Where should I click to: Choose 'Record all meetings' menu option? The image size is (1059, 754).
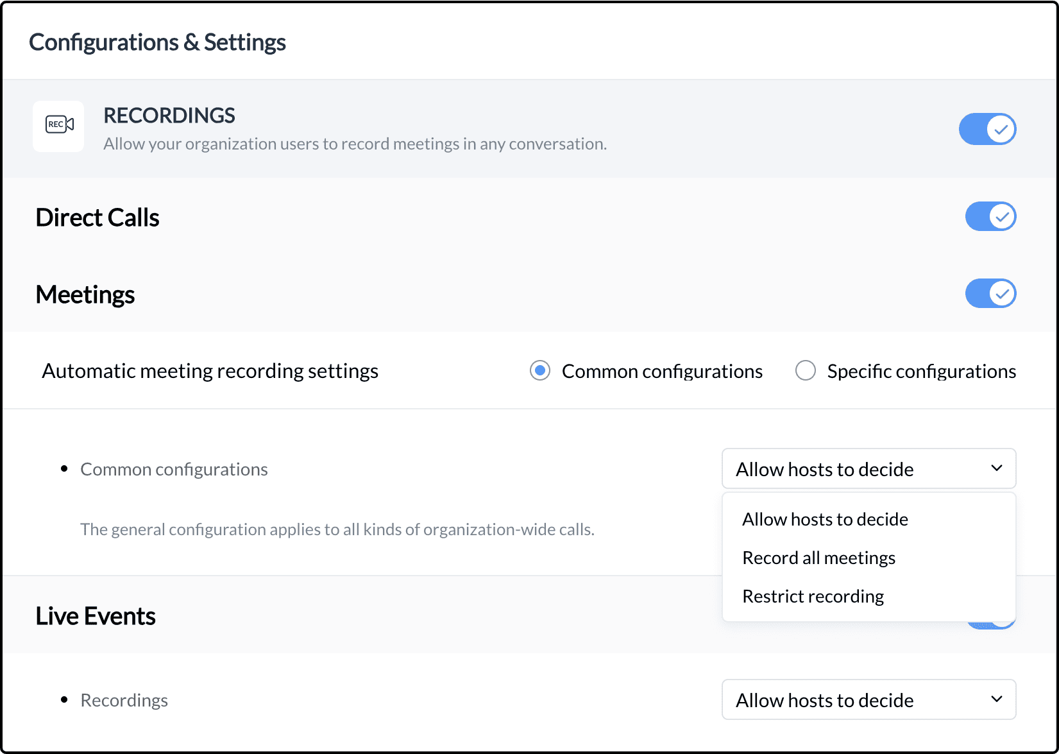point(818,558)
